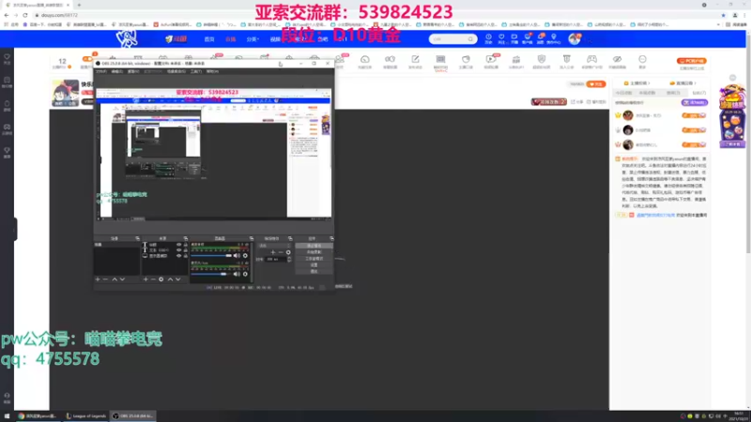Mute the mic/aux mixer channel
Viewport: 751px width, 422px height.
[x=237, y=274]
